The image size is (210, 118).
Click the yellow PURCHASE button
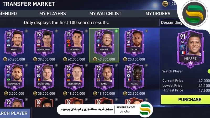point(186,100)
